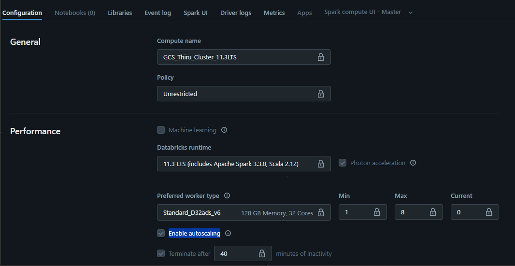
Task: Click the Terminate after label
Action: 189,254
